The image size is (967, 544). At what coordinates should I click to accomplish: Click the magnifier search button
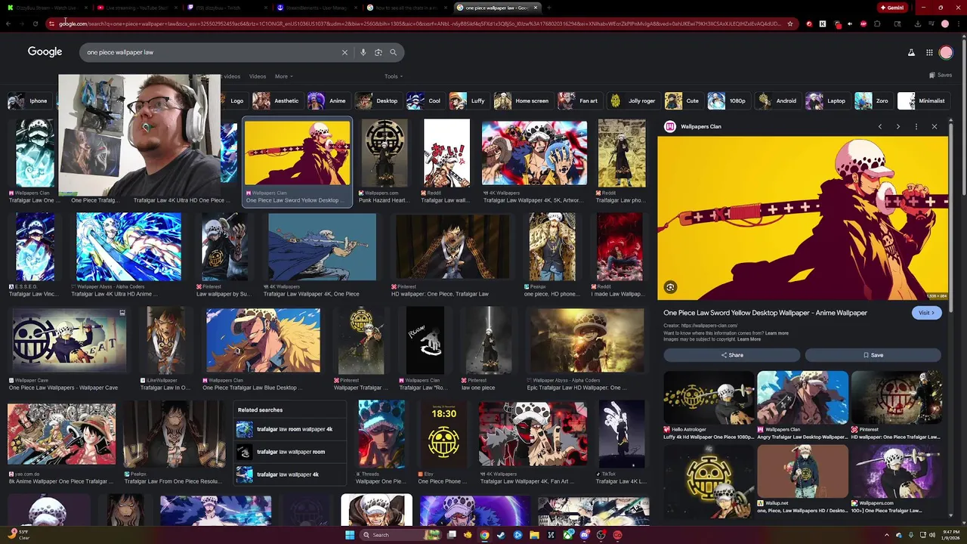coord(394,52)
